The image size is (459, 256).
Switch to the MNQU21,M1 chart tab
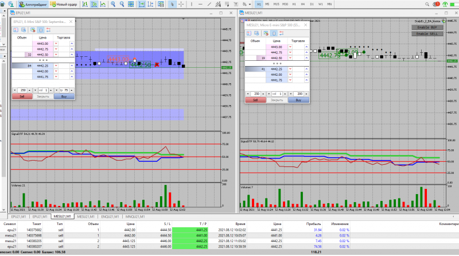pos(135,217)
